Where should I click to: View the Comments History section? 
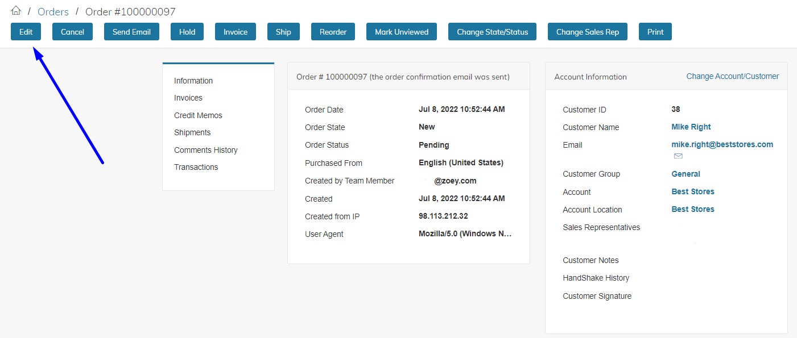(206, 150)
